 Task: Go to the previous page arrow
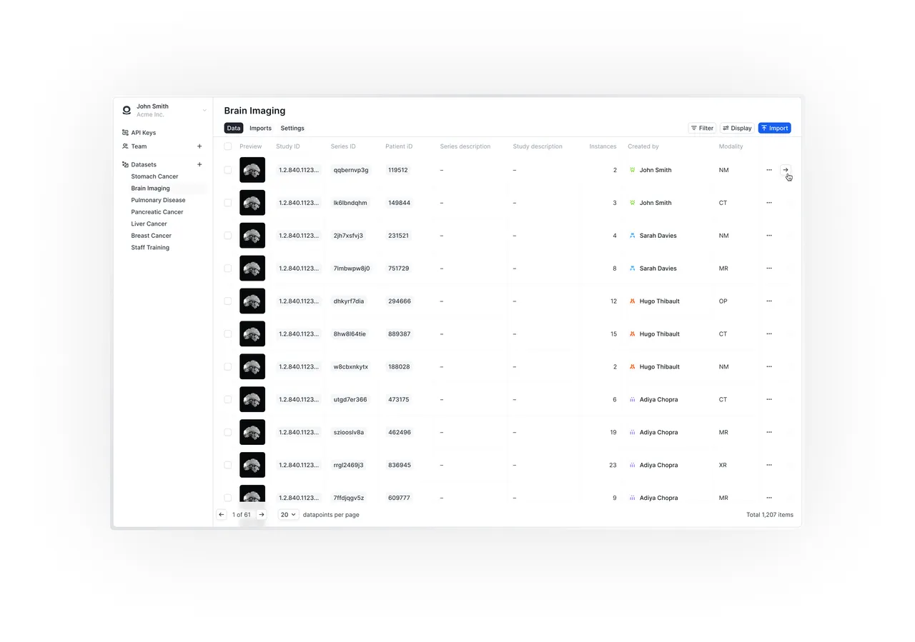222,514
